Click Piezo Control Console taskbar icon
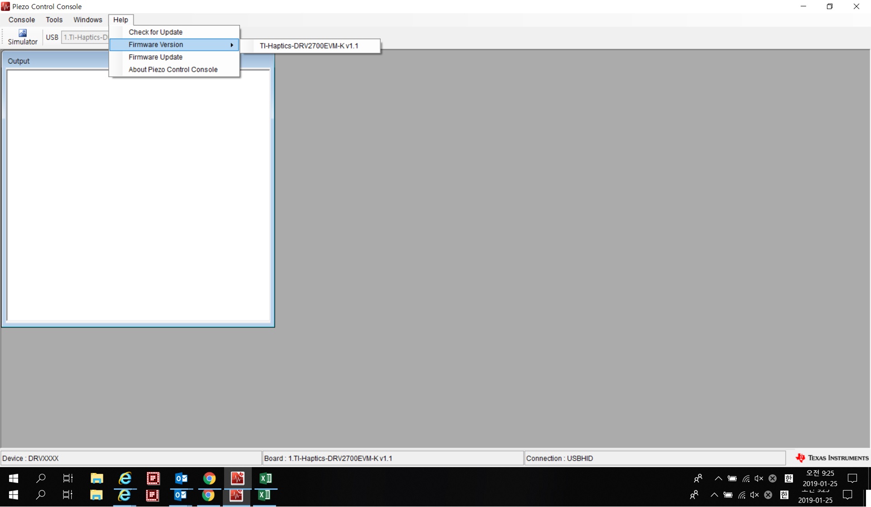The height and width of the screenshot is (507, 871). tap(237, 478)
